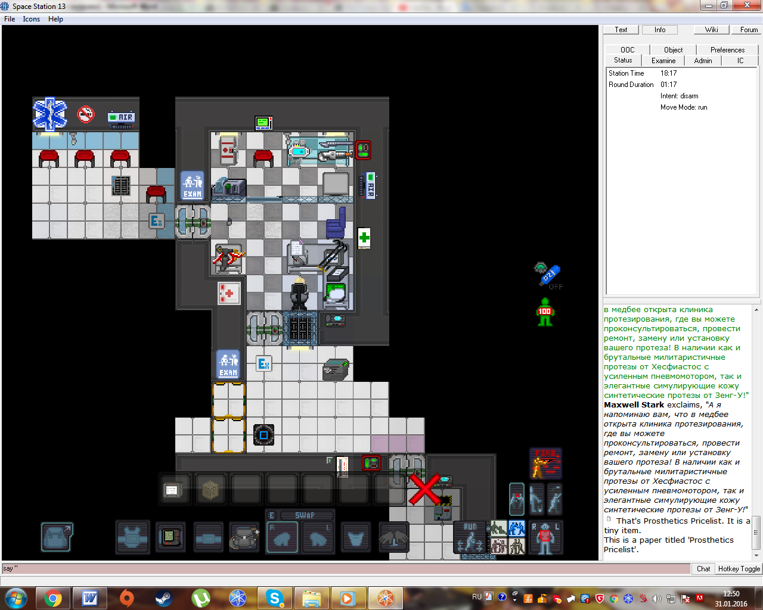Screen dimensions: 763x610
Task: Open the File menu
Action: coord(10,19)
